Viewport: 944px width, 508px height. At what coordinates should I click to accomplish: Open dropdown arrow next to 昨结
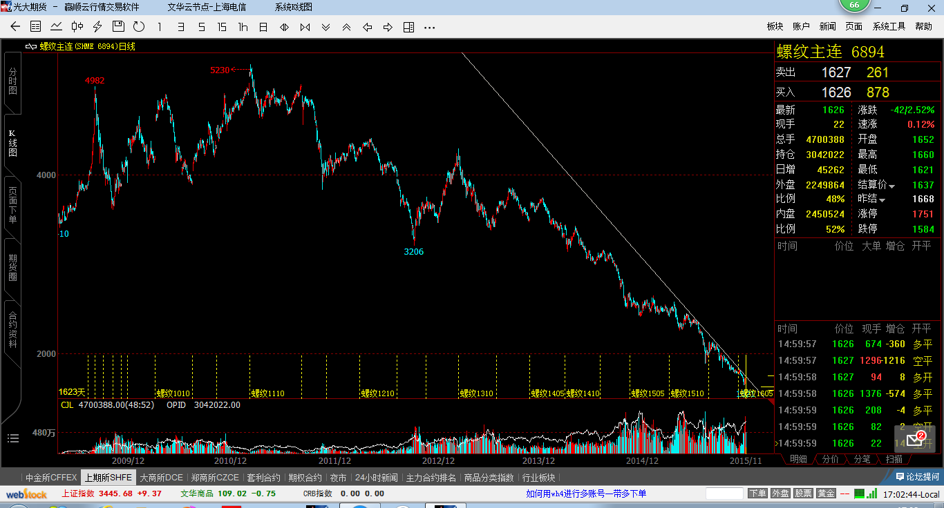(882, 200)
